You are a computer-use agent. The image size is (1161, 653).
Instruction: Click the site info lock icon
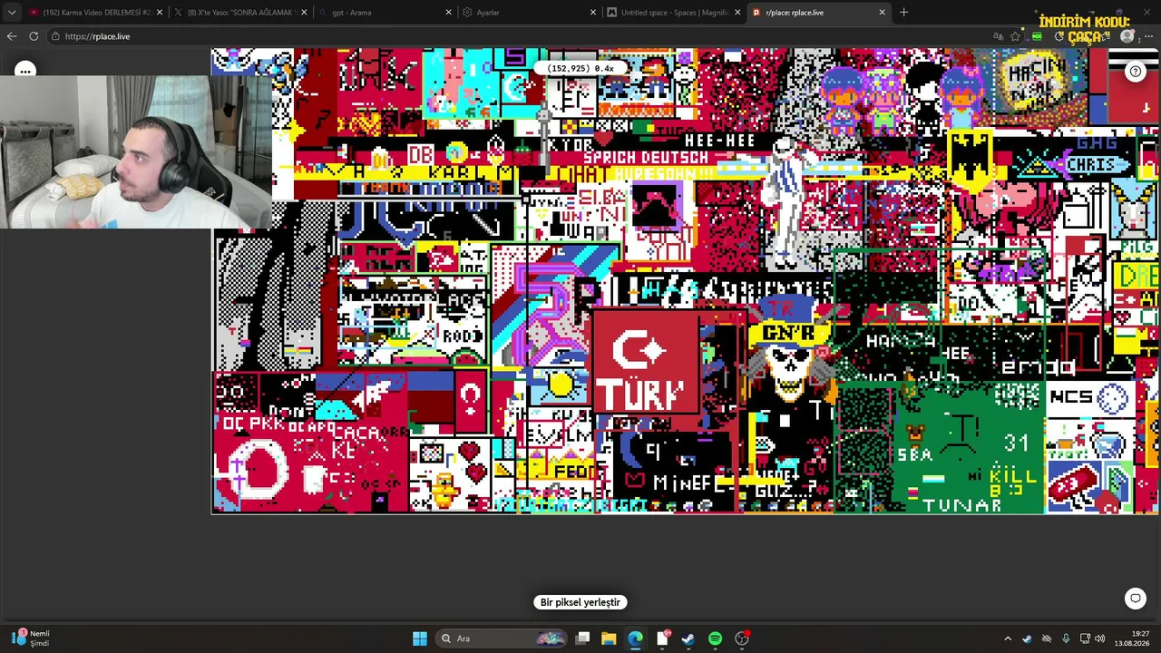[56, 36]
